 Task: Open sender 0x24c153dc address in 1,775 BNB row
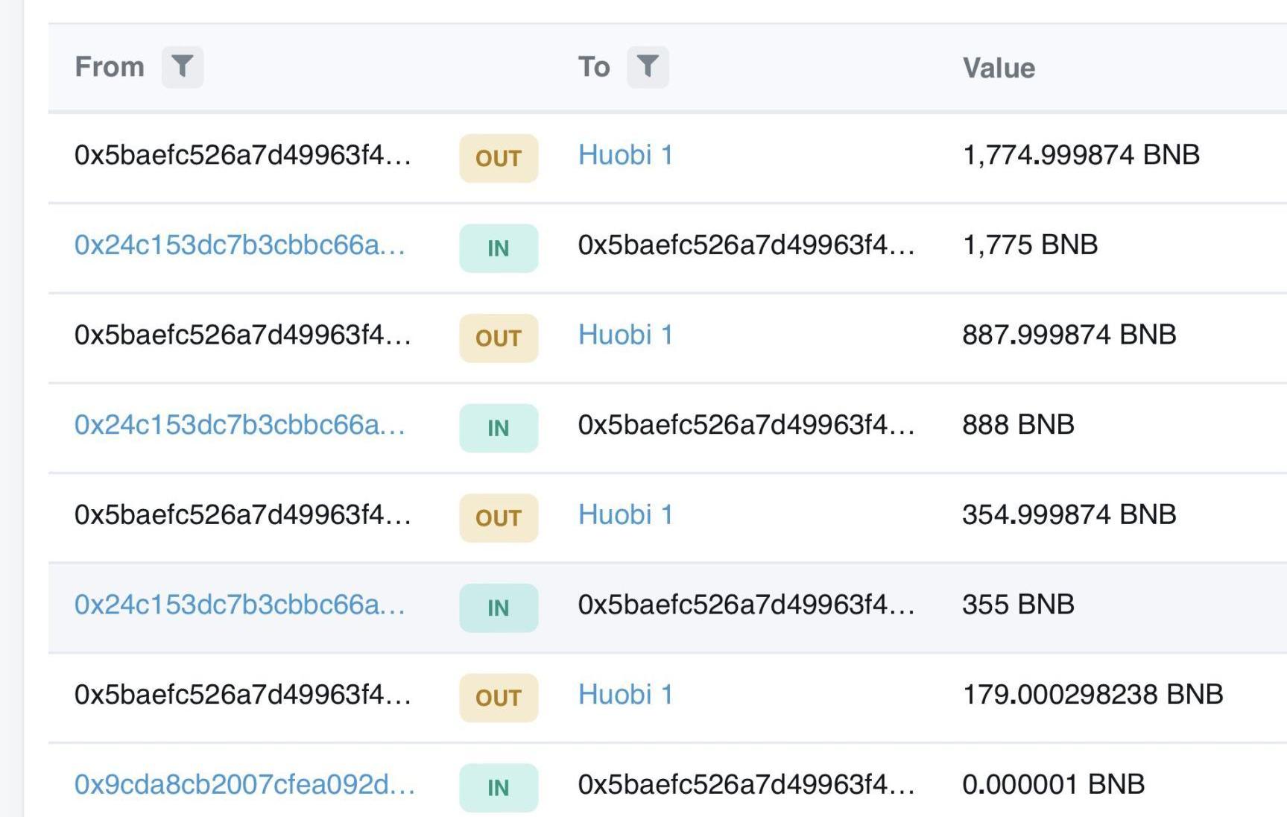(x=239, y=245)
